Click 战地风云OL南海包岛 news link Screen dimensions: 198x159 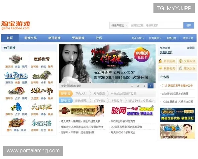point(82,127)
